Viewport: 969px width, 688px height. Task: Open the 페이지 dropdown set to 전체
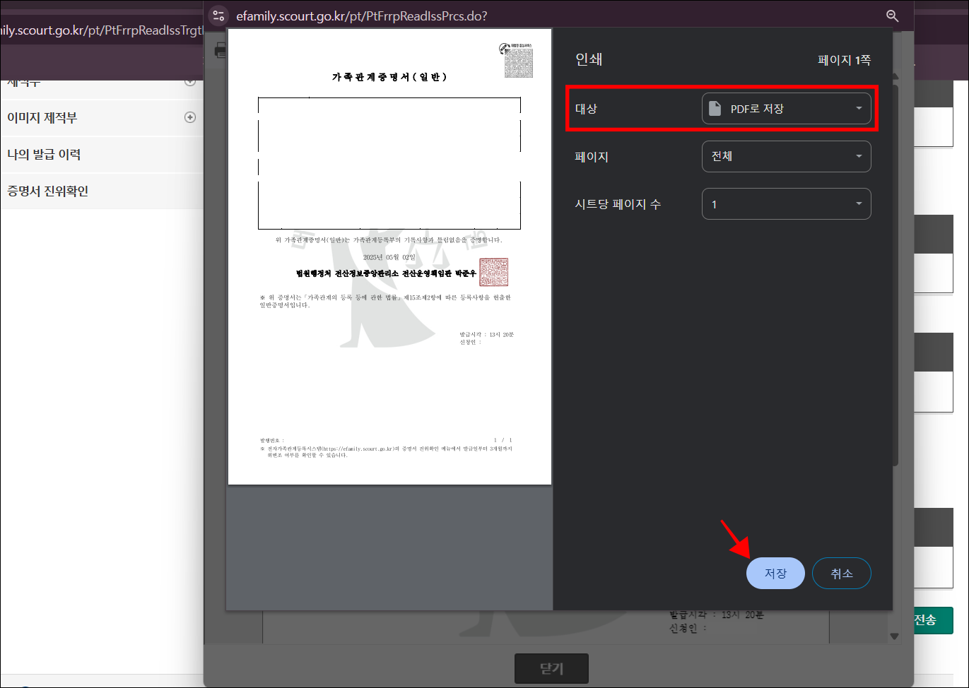point(787,156)
